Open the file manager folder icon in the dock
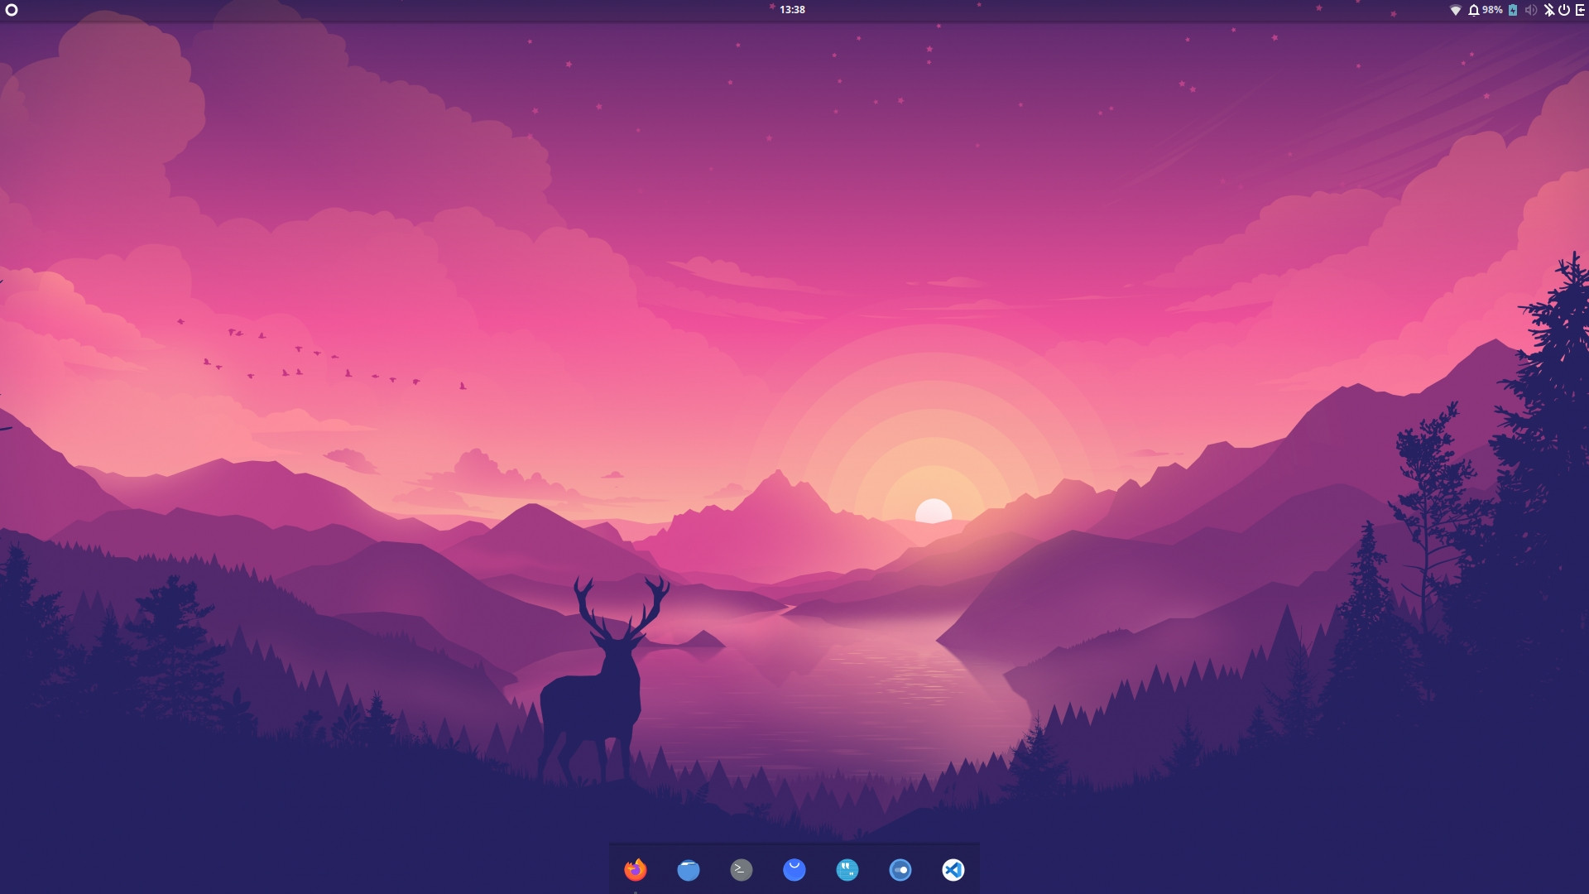This screenshot has width=1589, height=894. (x=689, y=869)
